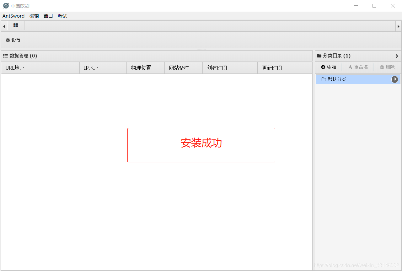This screenshot has width=402, height=271.
Task: Click the tab bar left scroll arrow
Action: 4,26
